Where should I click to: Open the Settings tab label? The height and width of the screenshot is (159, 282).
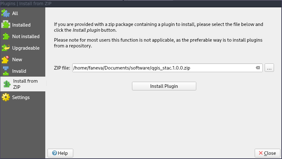pyautogui.click(x=21, y=97)
